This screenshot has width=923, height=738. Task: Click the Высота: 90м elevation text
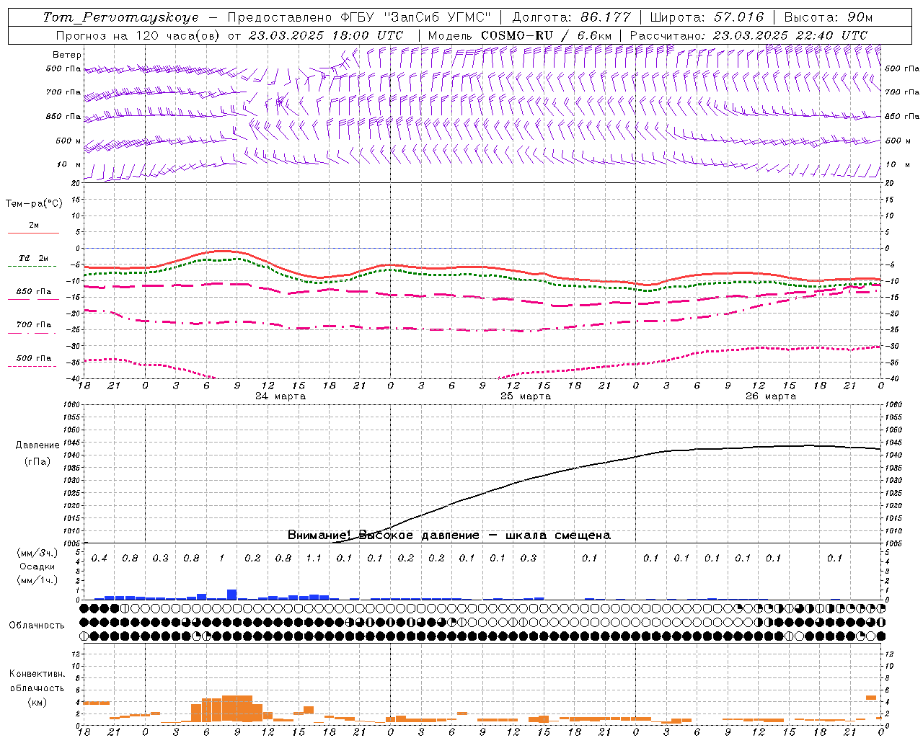click(828, 17)
